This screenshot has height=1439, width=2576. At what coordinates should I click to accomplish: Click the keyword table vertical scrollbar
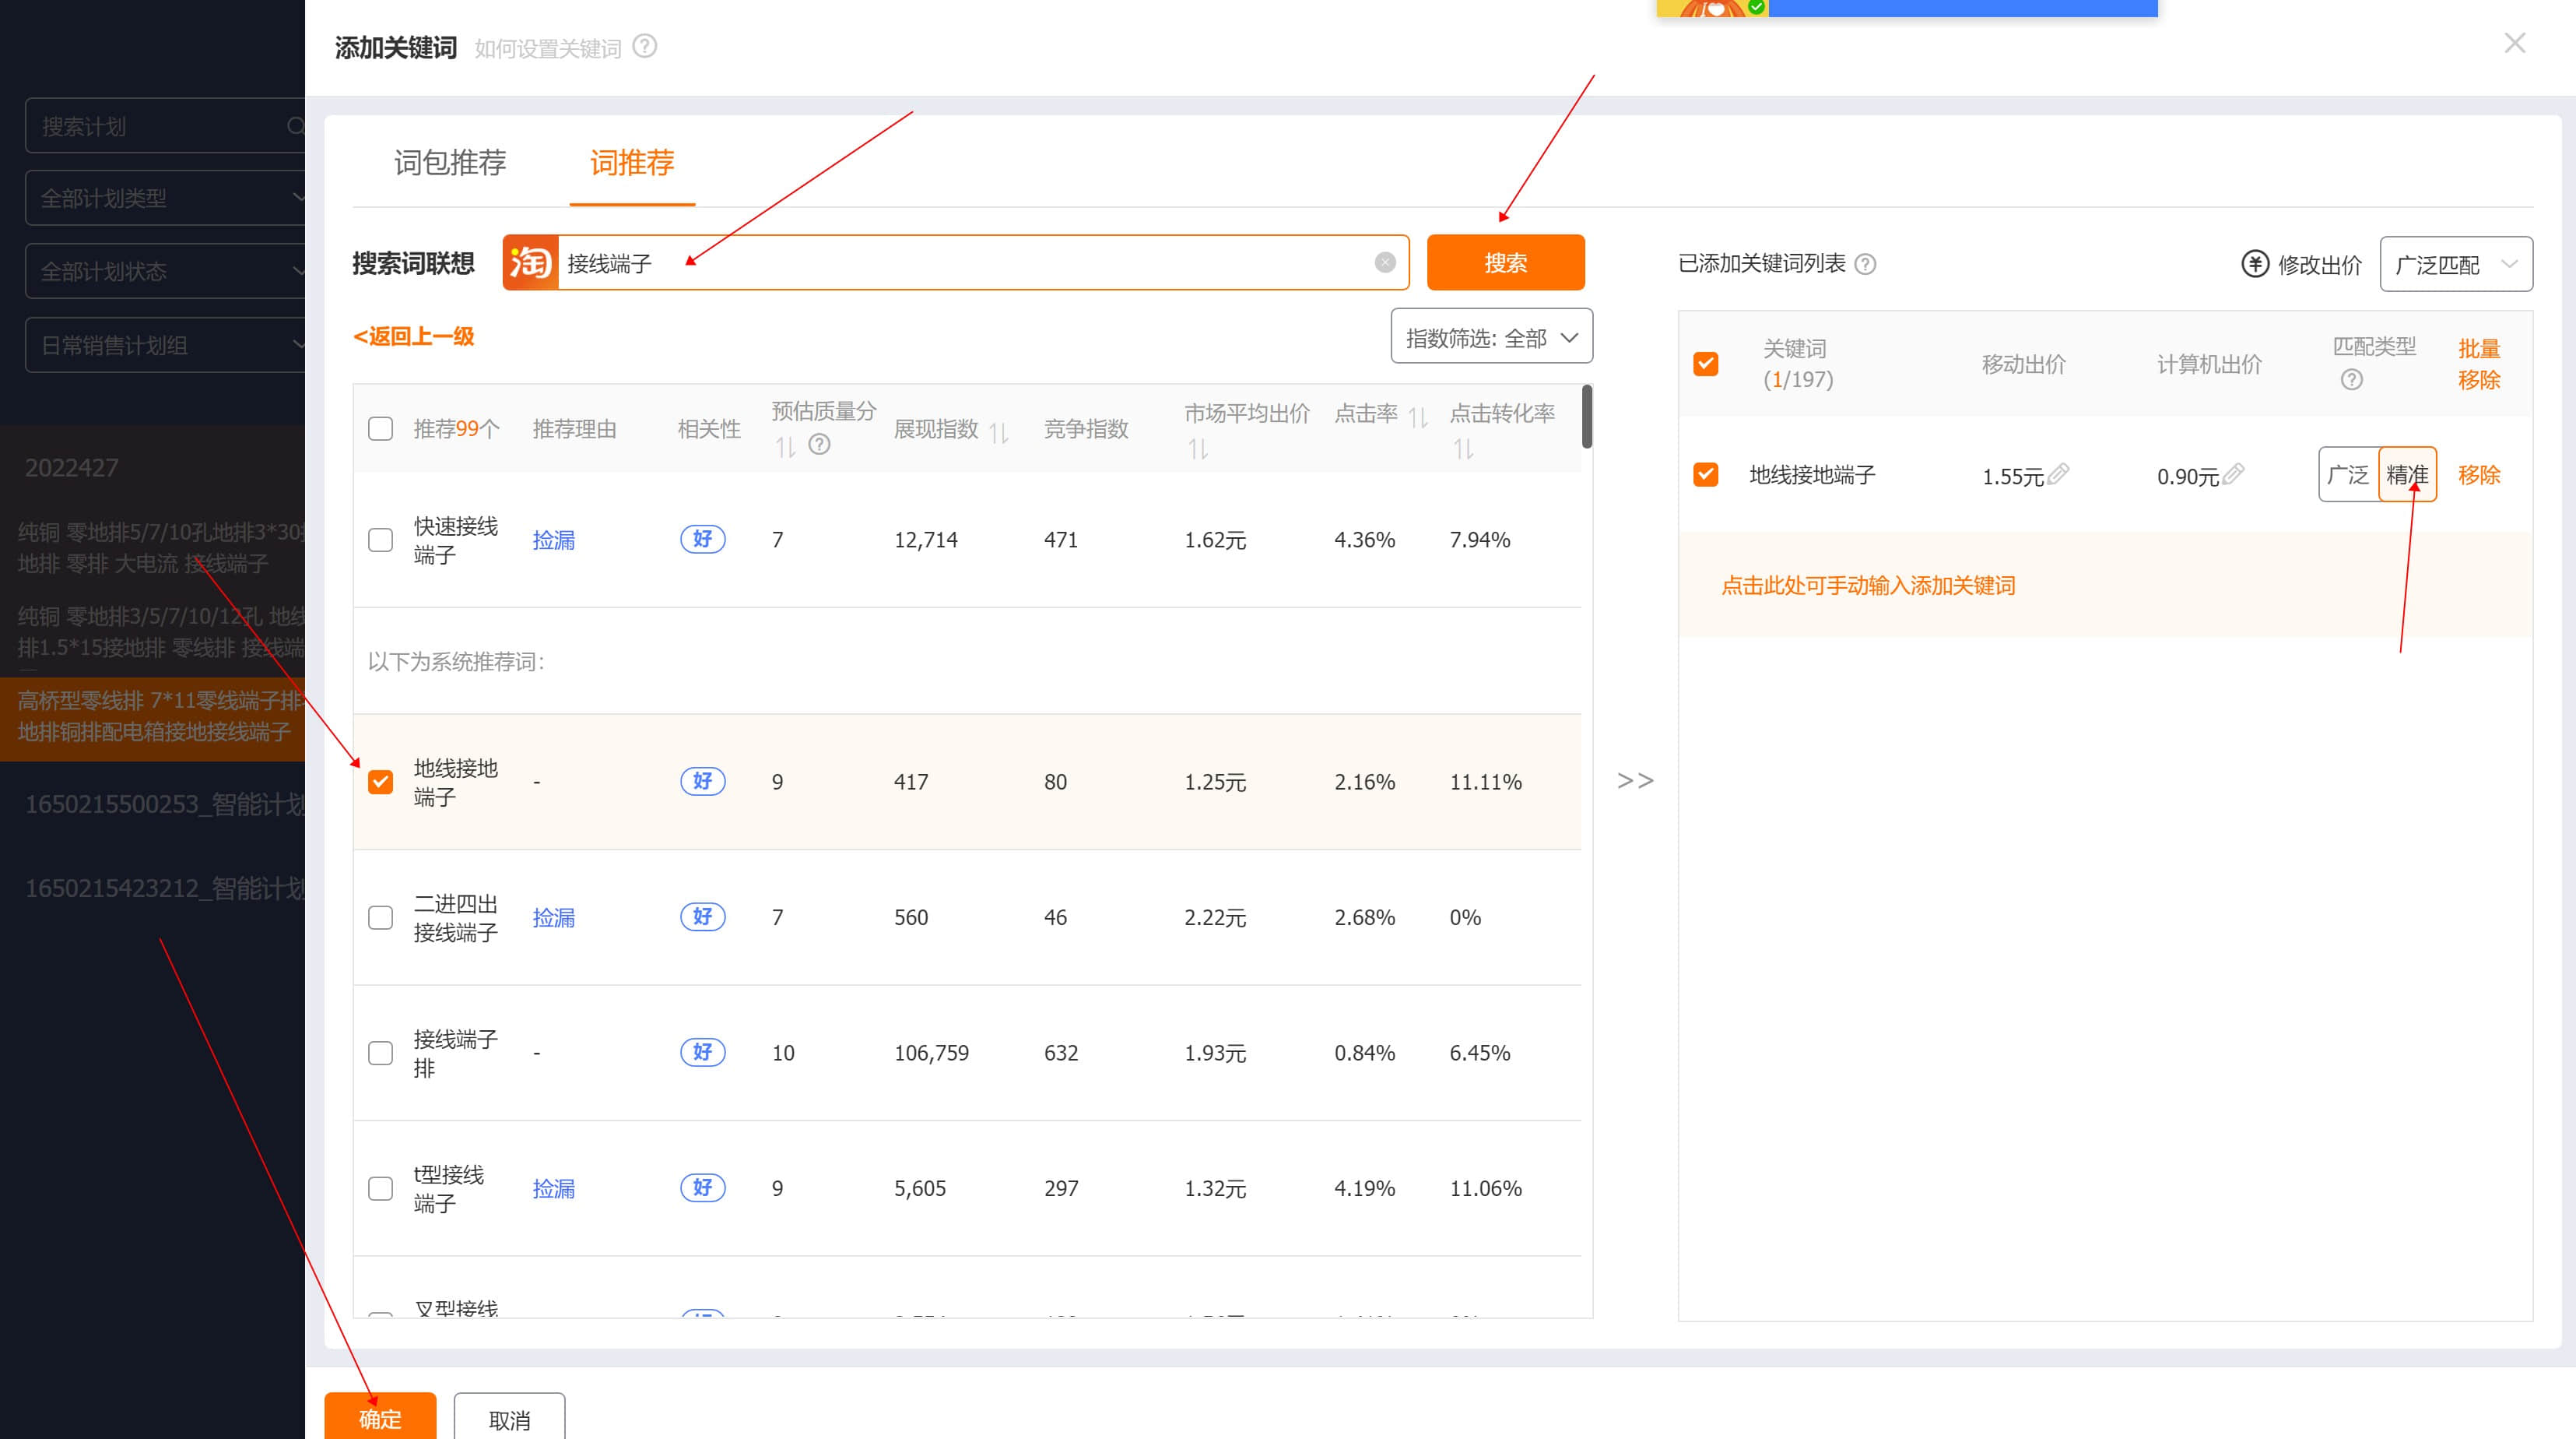click(x=1587, y=417)
